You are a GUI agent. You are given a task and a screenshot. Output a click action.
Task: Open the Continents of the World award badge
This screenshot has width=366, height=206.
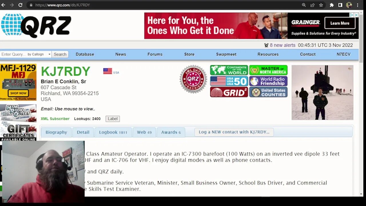(x=229, y=70)
